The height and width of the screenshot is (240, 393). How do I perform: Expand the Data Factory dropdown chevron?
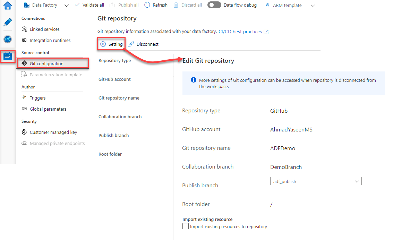click(x=67, y=6)
